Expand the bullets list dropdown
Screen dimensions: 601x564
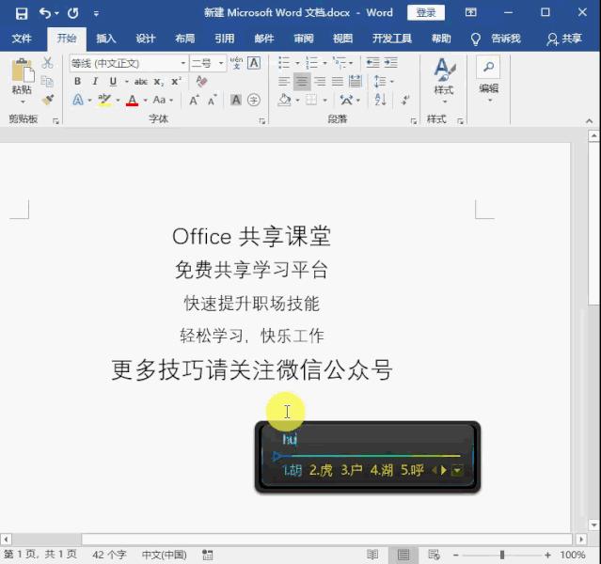[x=297, y=63]
